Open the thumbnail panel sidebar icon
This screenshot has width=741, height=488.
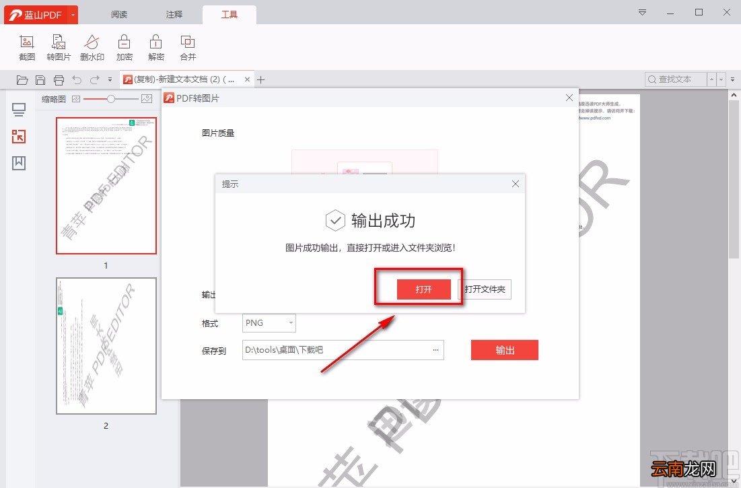coord(19,137)
